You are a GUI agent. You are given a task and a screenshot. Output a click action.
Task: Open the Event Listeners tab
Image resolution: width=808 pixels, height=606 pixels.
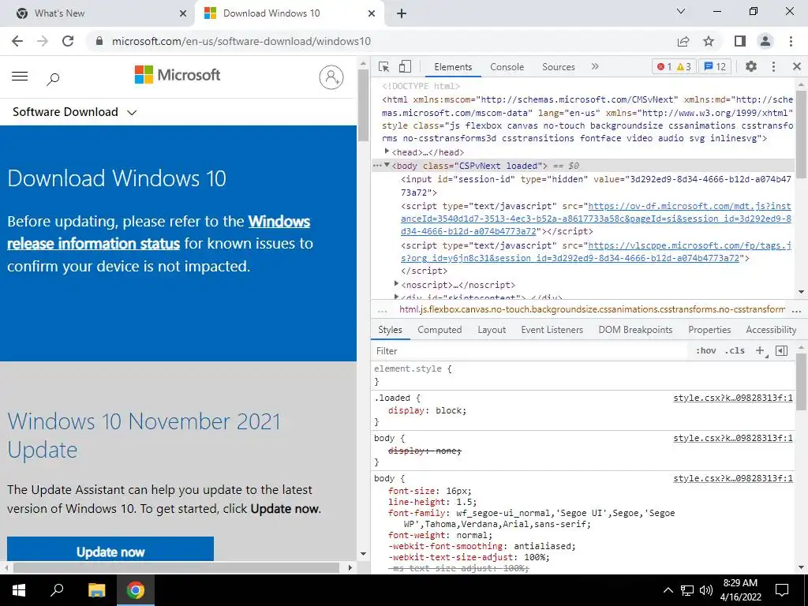(552, 330)
